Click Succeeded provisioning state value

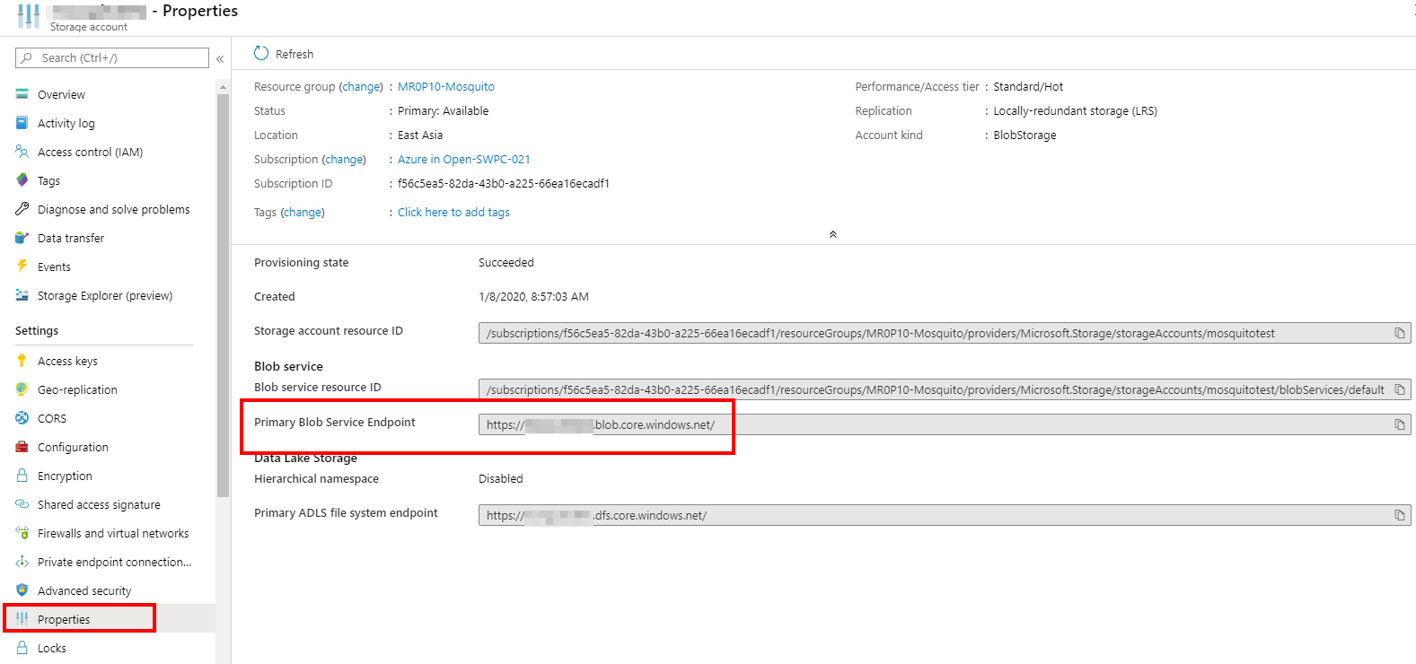click(x=506, y=263)
